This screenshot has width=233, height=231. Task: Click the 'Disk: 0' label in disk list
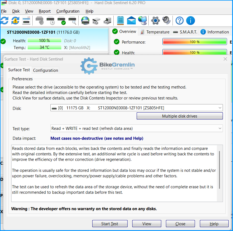click(x=70, y=41)
